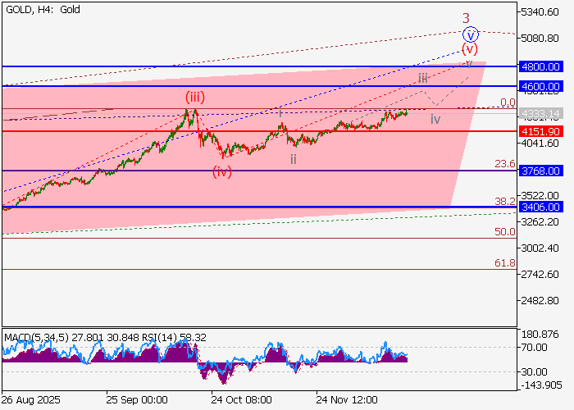
Task: Select the 24 Oct 08:00 date marker
Action: tap(241, 400)
